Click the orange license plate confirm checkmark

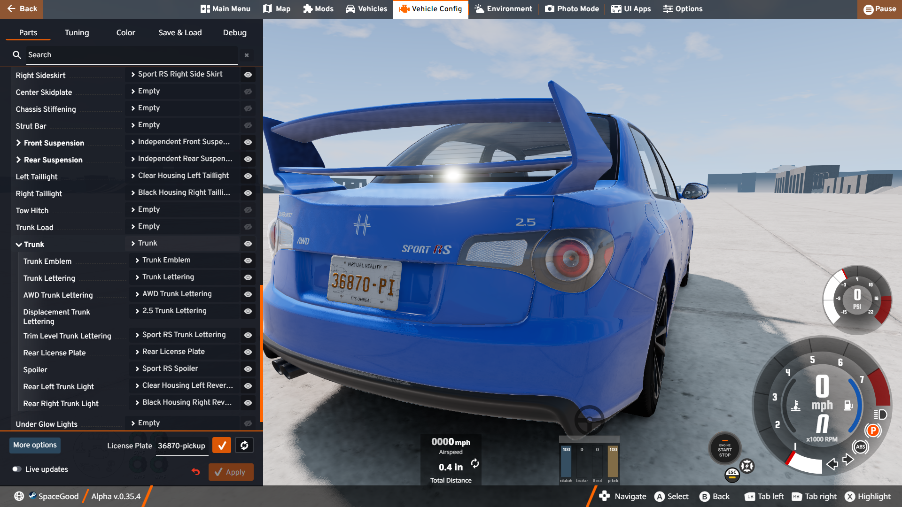pyautogui.click(x=221, y=445)
